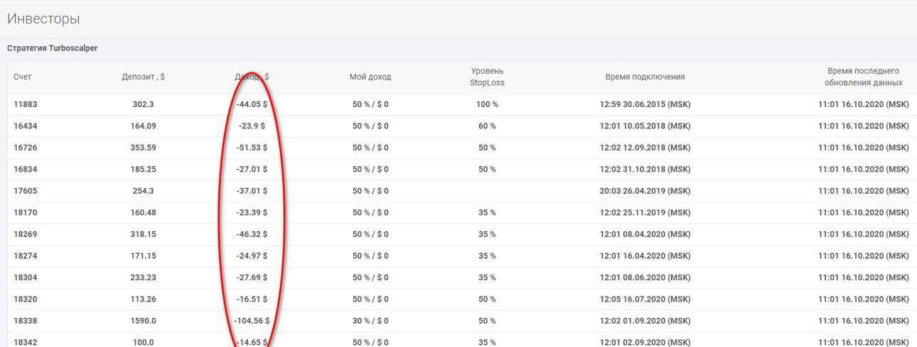Click deposit value 185.25

[x=144, y=169]
